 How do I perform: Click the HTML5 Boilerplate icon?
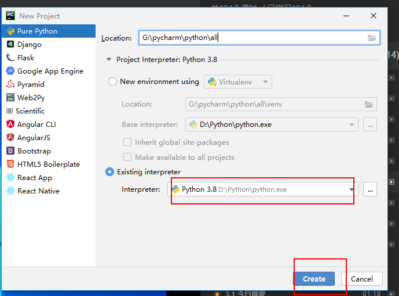(x=10, y=165)
